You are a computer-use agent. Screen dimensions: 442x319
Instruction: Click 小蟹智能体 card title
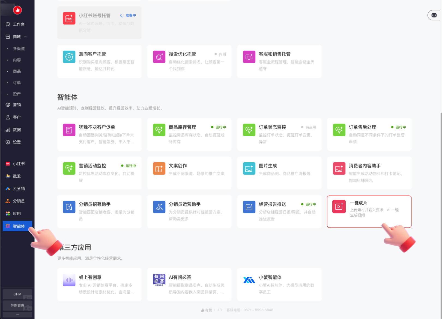pos(270,277)
